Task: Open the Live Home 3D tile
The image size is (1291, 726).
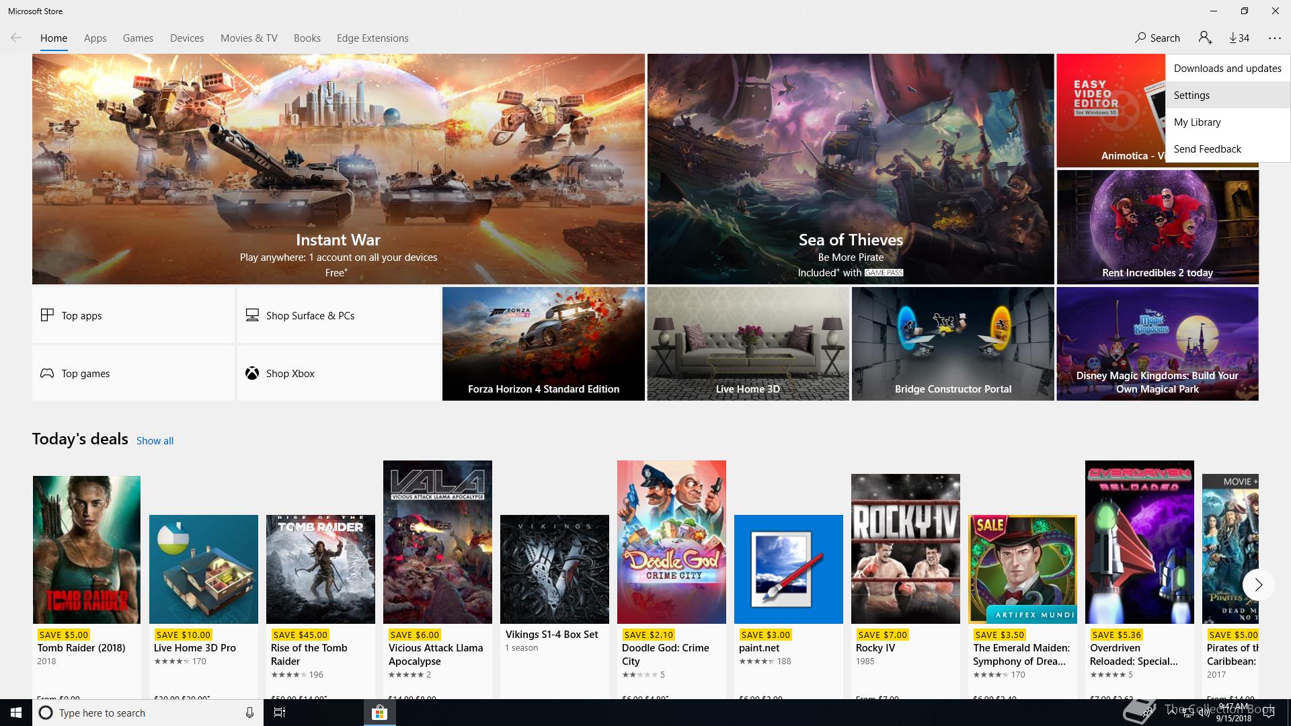Action: (x=748, y=344)
